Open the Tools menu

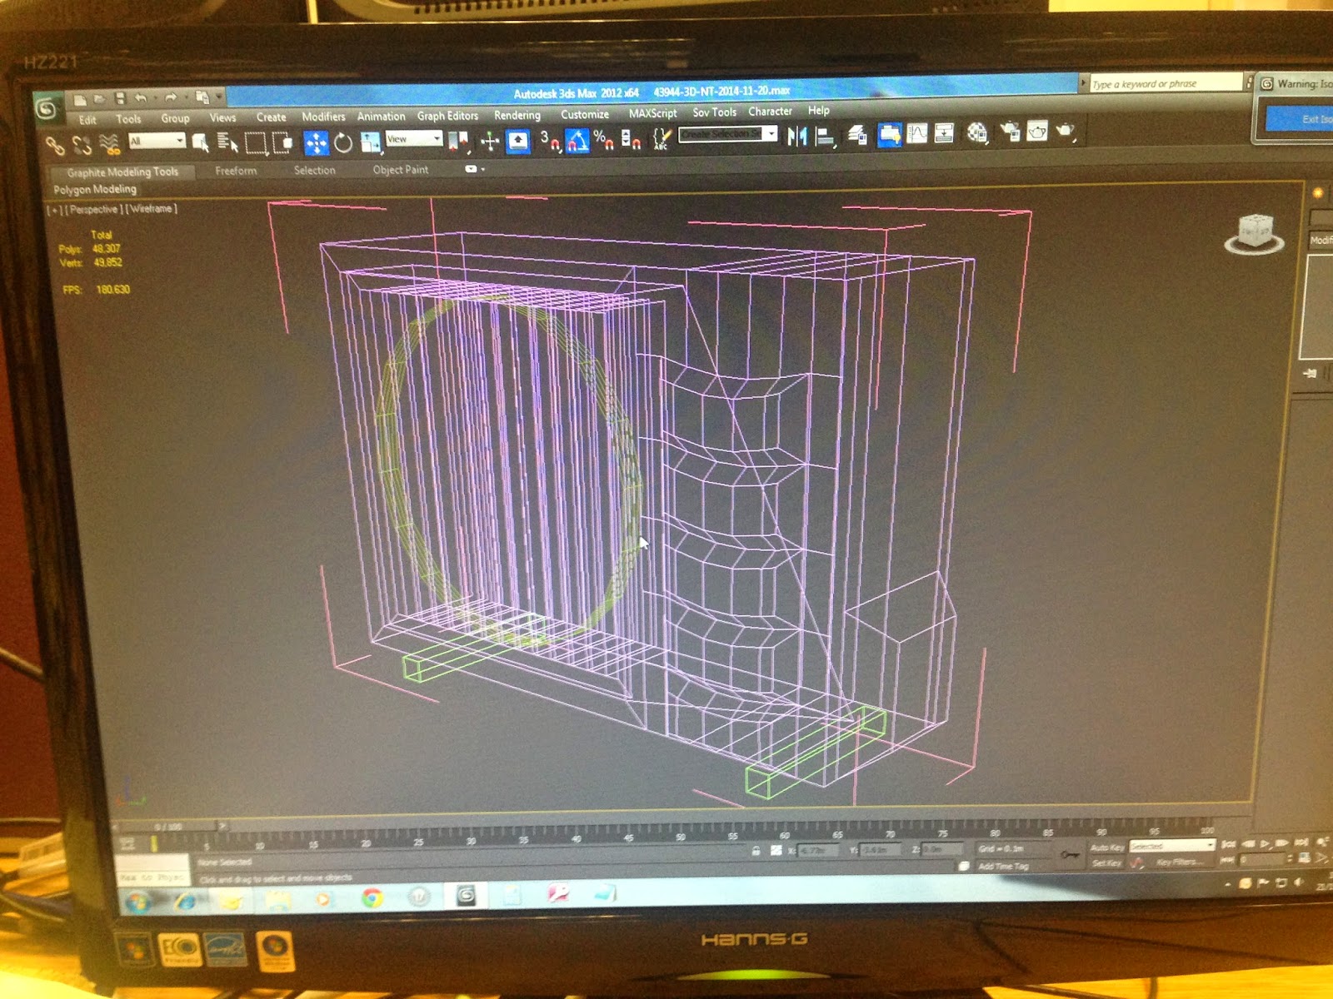(x=128, y=119)
